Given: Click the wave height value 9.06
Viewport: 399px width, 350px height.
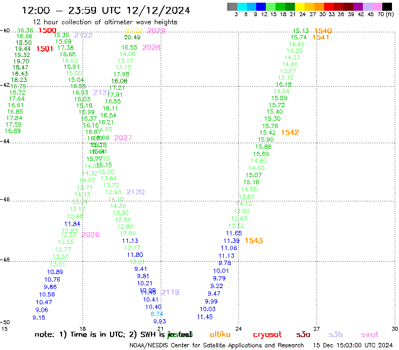Looking at the screenshot, I should (42, 310).
